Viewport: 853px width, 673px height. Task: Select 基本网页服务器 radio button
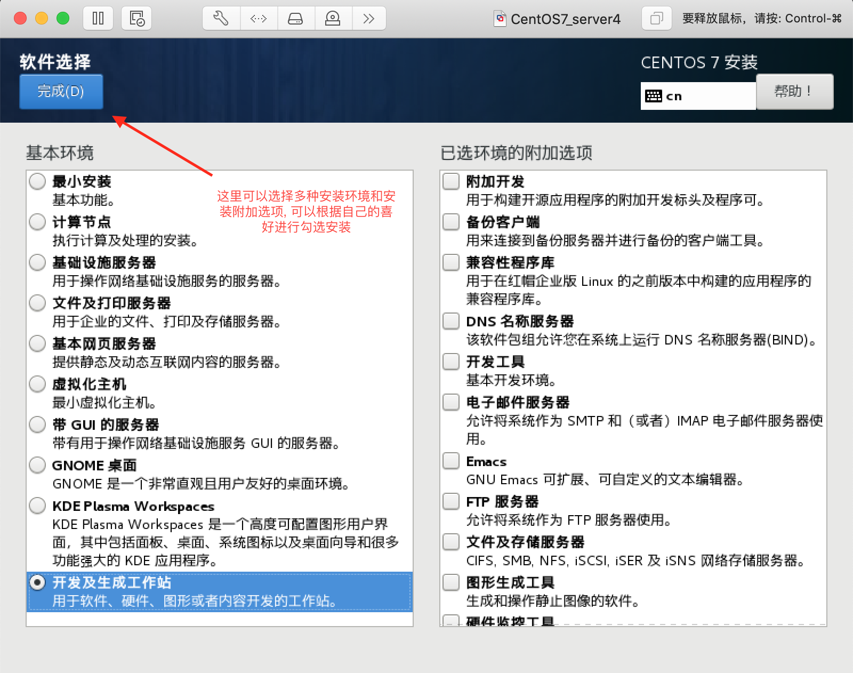click(37, 343)
